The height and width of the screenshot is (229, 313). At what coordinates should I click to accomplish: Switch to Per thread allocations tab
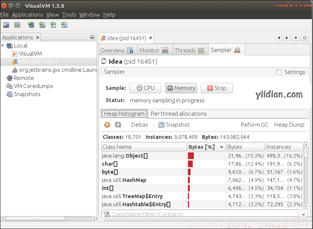[x=179, y=114]
